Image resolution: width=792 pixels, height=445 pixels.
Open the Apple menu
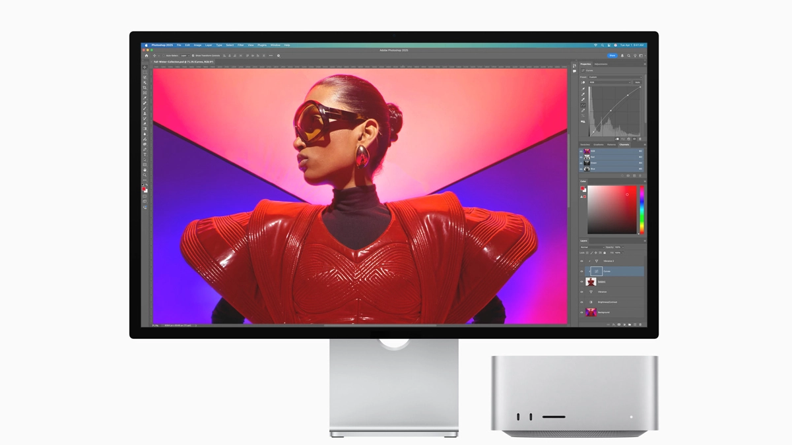pyautogui.click(x=146, y=45)
